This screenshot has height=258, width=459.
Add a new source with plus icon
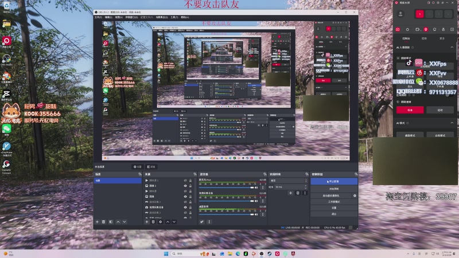coord(147,222)
